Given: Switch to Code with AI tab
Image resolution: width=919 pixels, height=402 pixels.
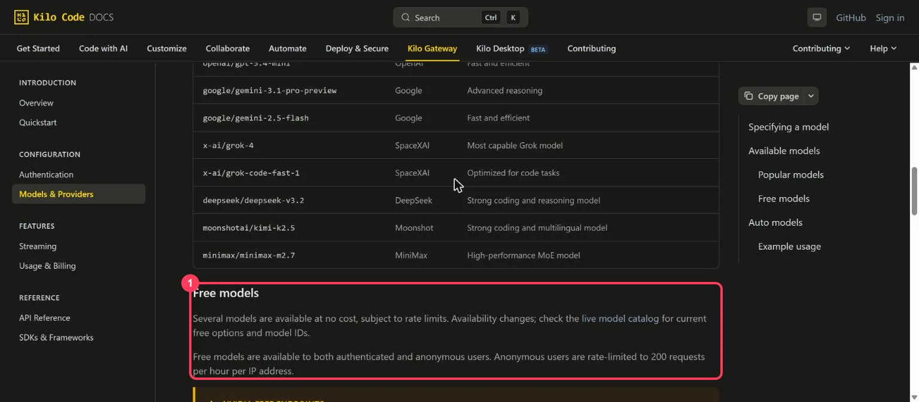Looking at the screenshot, I should [x=104, y=48].
